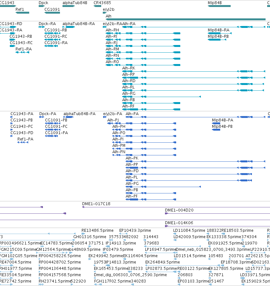This screenshot has width=270, height=286.
Task: Select the LD42009.5prime EST label
Action: pos(189,237)
